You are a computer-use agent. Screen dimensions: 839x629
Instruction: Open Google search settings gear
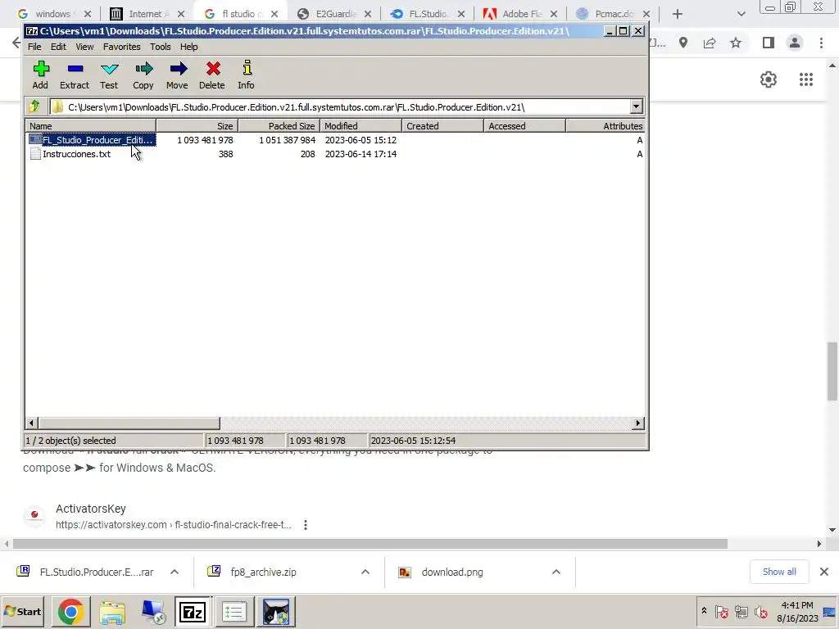pyautogui.click(x=769, y=79)
